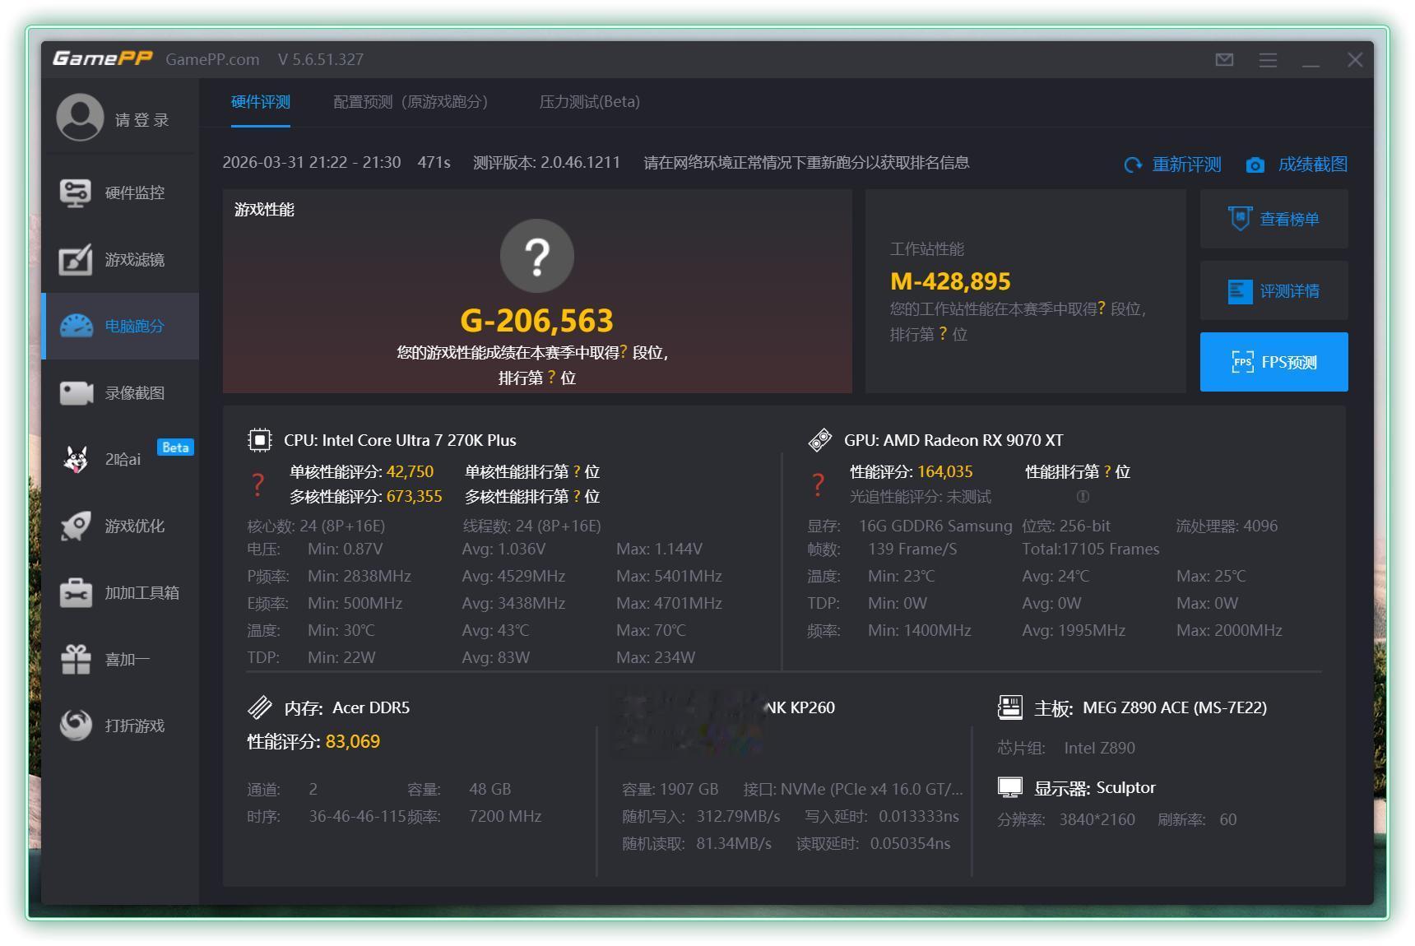The image size is (1415, 946).
Task: Click 成绩截图 to capture the score
Action: (1313, 165)
